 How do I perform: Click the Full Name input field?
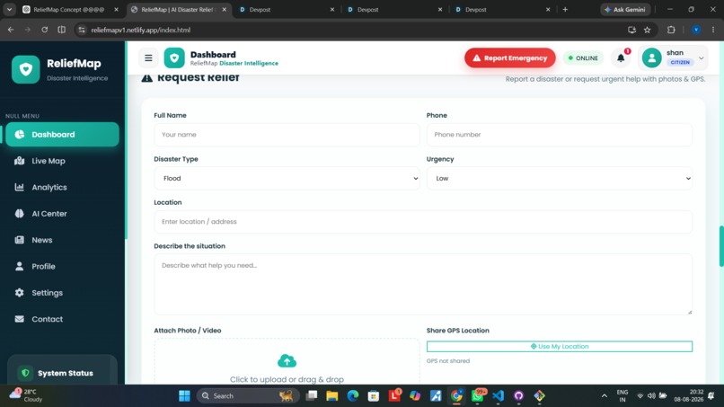(x=287, y=135)
